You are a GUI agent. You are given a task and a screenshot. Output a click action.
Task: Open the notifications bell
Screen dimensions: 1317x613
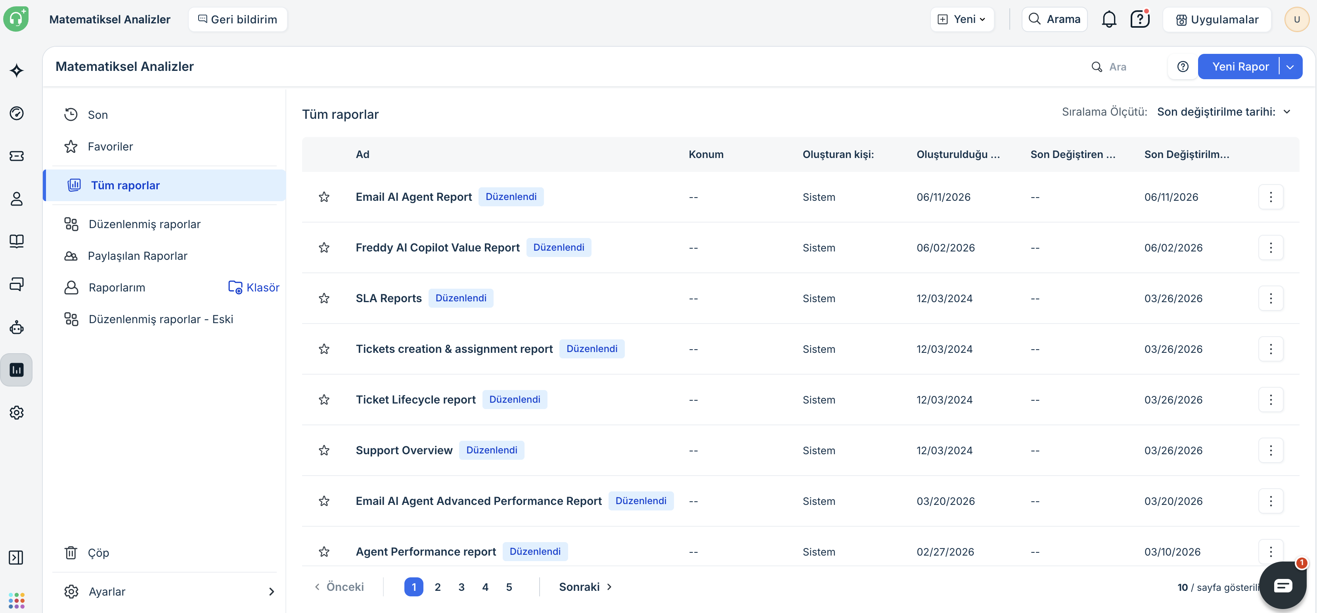(1108, 19)
